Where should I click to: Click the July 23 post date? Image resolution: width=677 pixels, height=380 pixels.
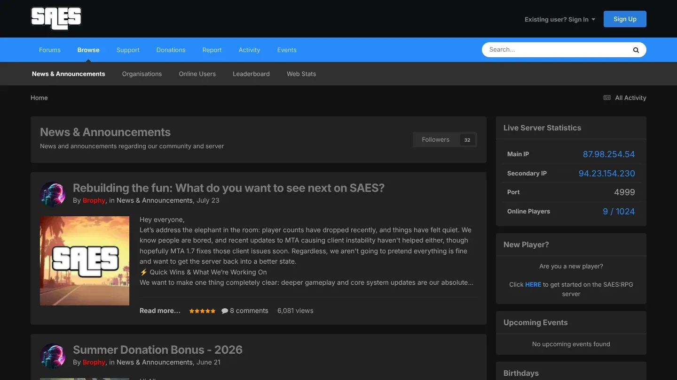[x=208, y=200]
